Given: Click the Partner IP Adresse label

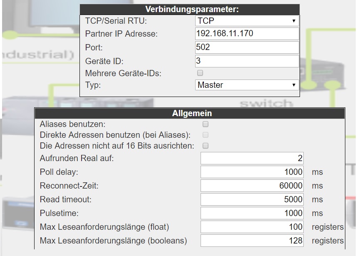Looking at the screenshot, I should pyautogui.click(x=121, y=34).
